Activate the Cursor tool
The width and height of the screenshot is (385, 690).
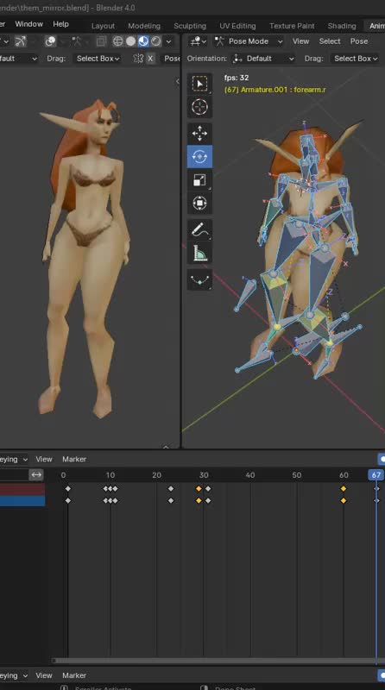pyautogui.click(x=199, y=107)
